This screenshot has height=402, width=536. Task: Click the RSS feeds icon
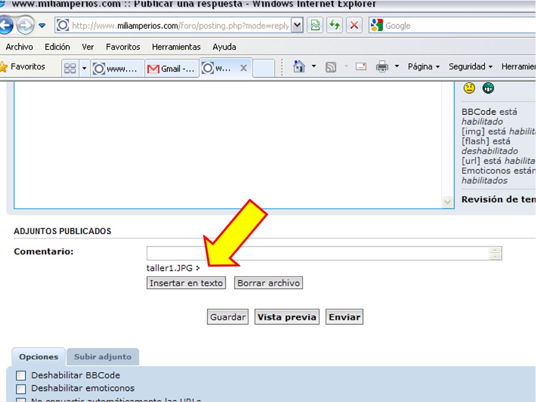(x=330, y=66)
